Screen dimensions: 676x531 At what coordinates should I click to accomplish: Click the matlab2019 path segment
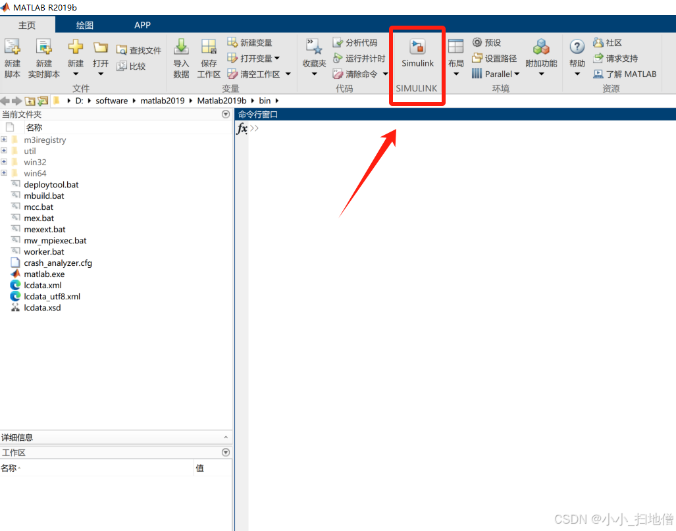(x=162, y=101)
